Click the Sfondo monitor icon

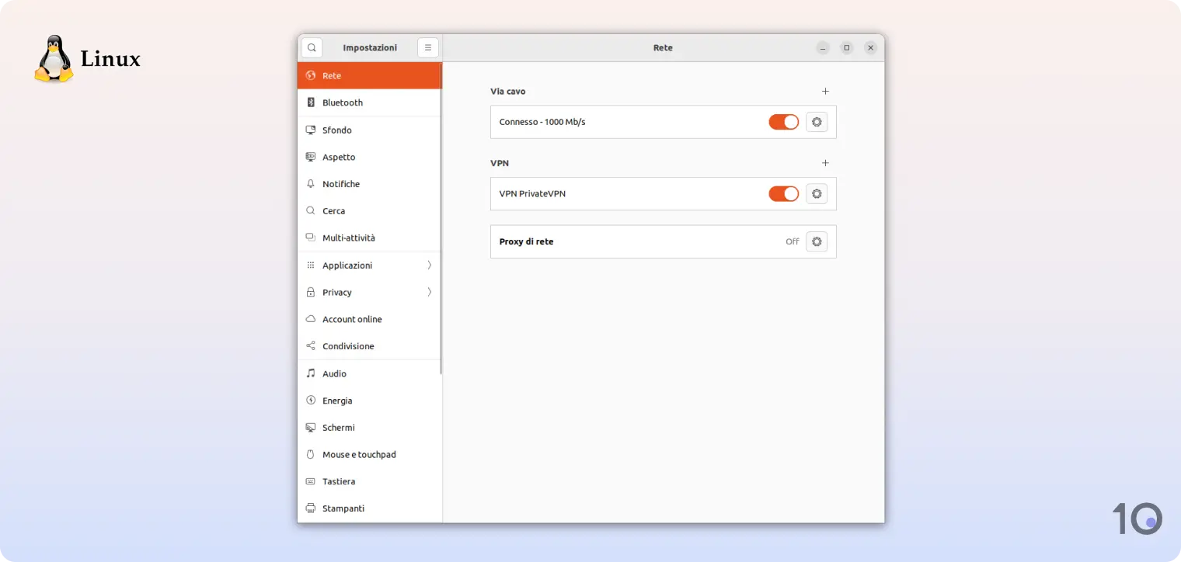pyautogui.click(x=311, y=130)
